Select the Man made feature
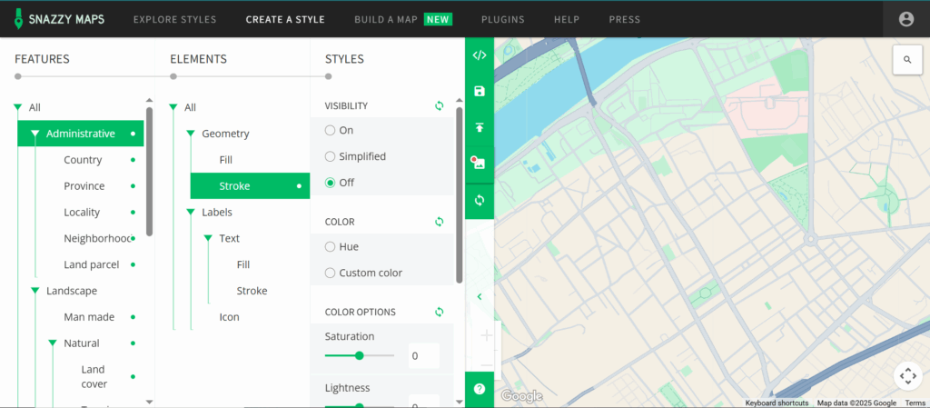The image size is (930, 408). (89, 317)
